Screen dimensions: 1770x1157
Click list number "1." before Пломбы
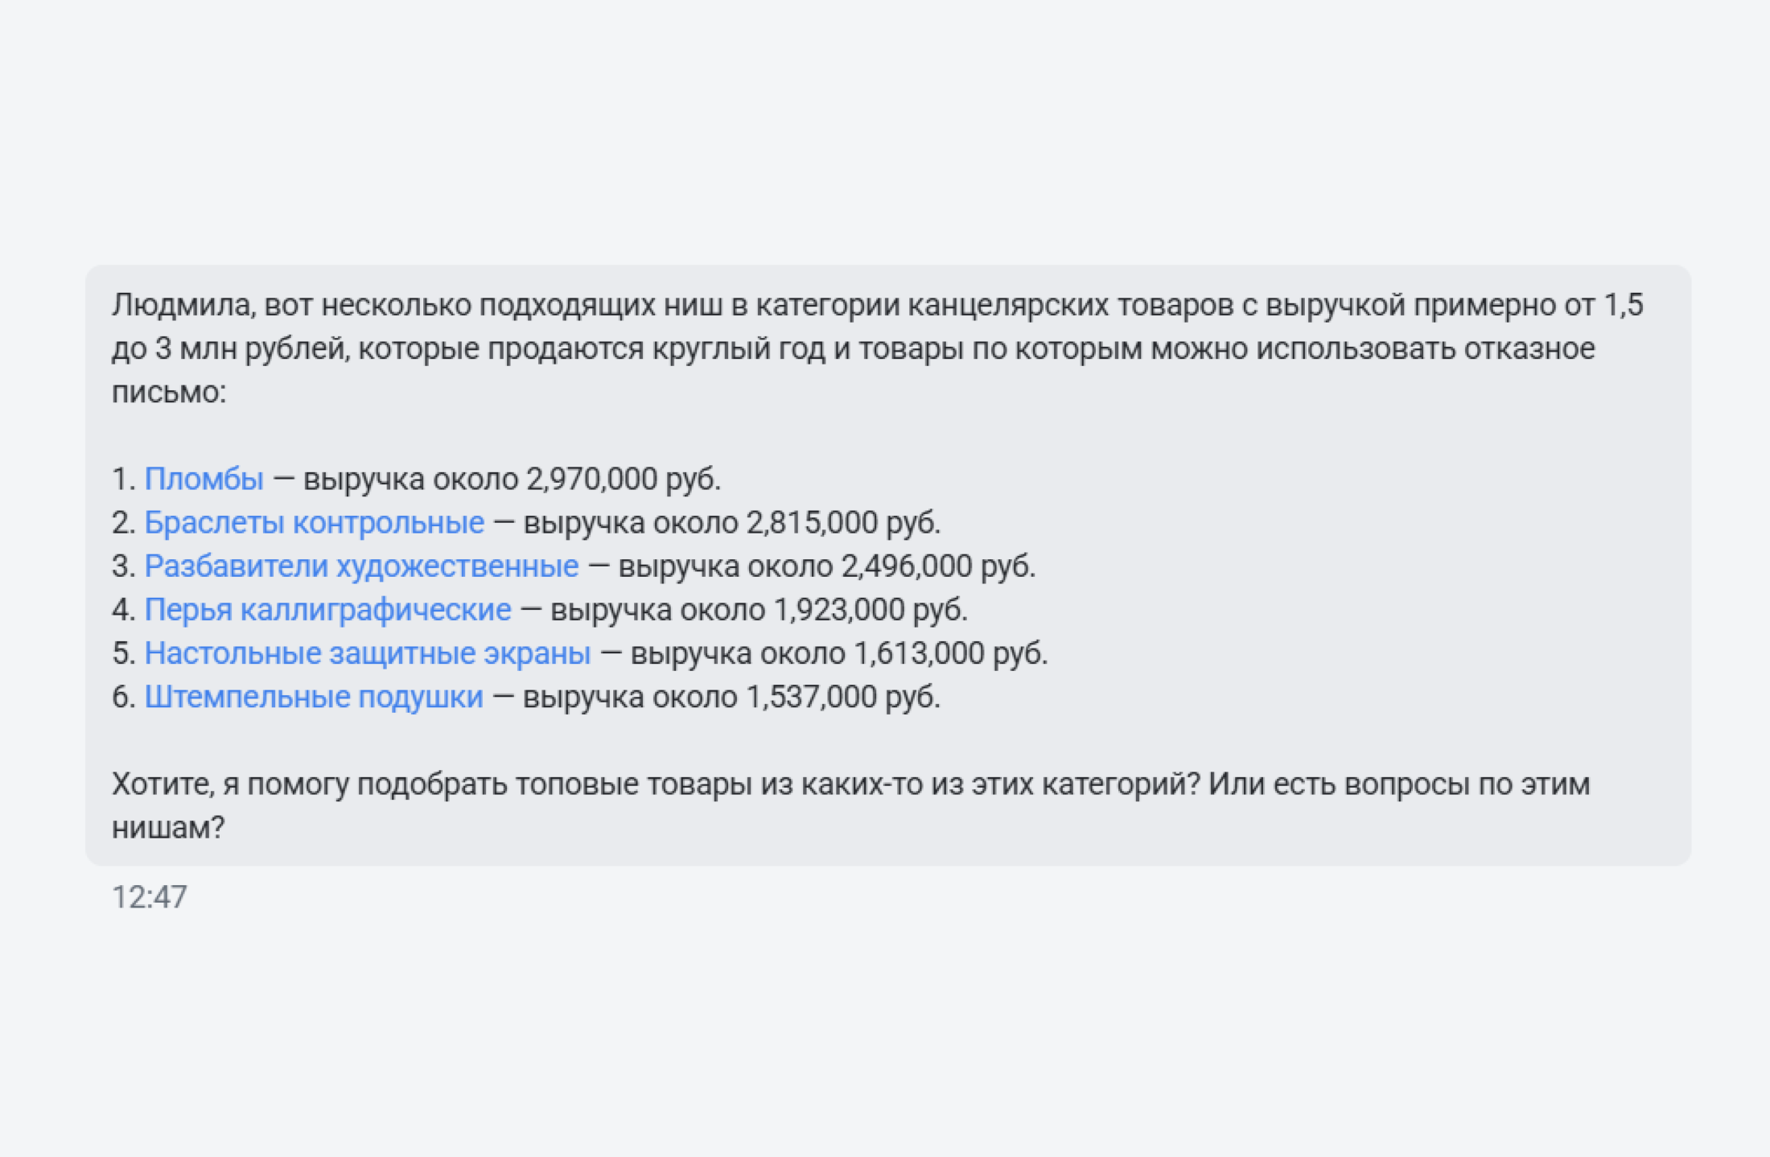pyautogui.click(x=123, y=480)
